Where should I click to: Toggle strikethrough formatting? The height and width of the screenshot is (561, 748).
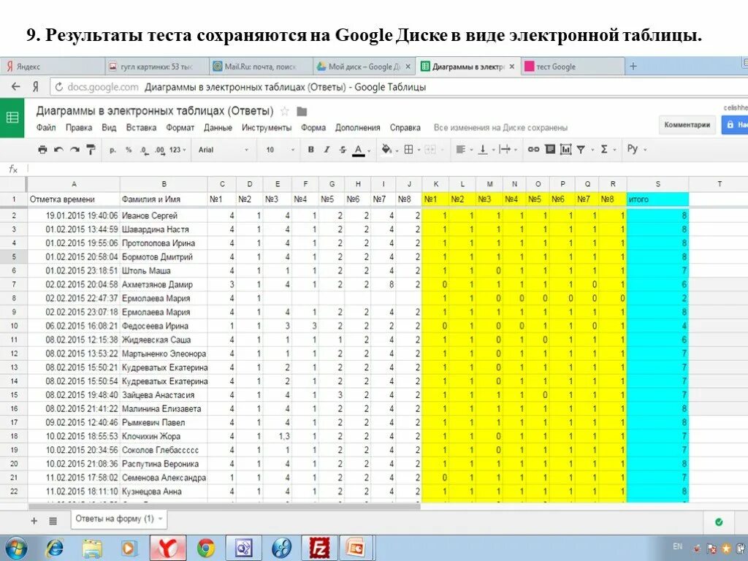click(x=343, y=150)
